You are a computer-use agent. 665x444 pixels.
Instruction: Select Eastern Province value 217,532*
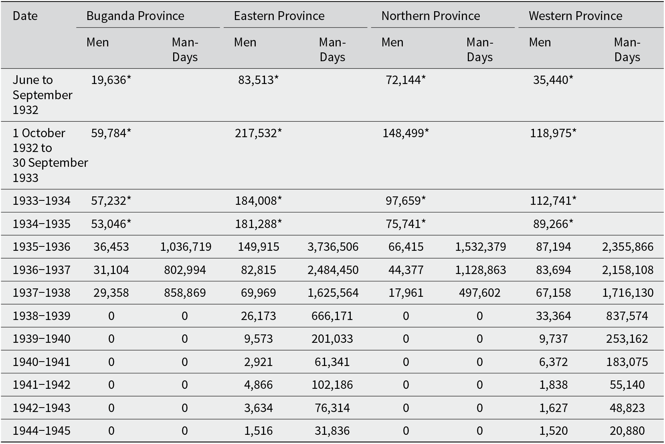tap(259, 133)
